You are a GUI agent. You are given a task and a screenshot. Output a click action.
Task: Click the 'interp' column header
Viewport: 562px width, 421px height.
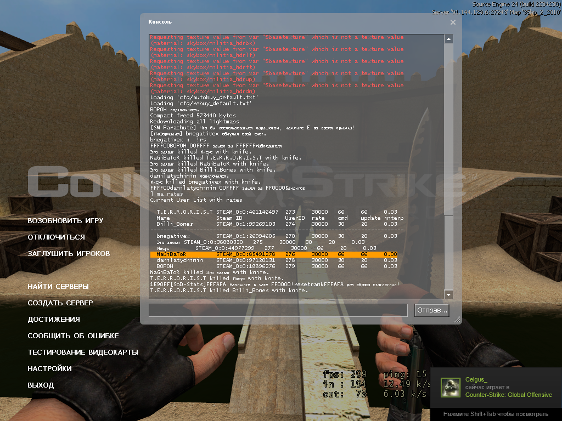point(394,218)
